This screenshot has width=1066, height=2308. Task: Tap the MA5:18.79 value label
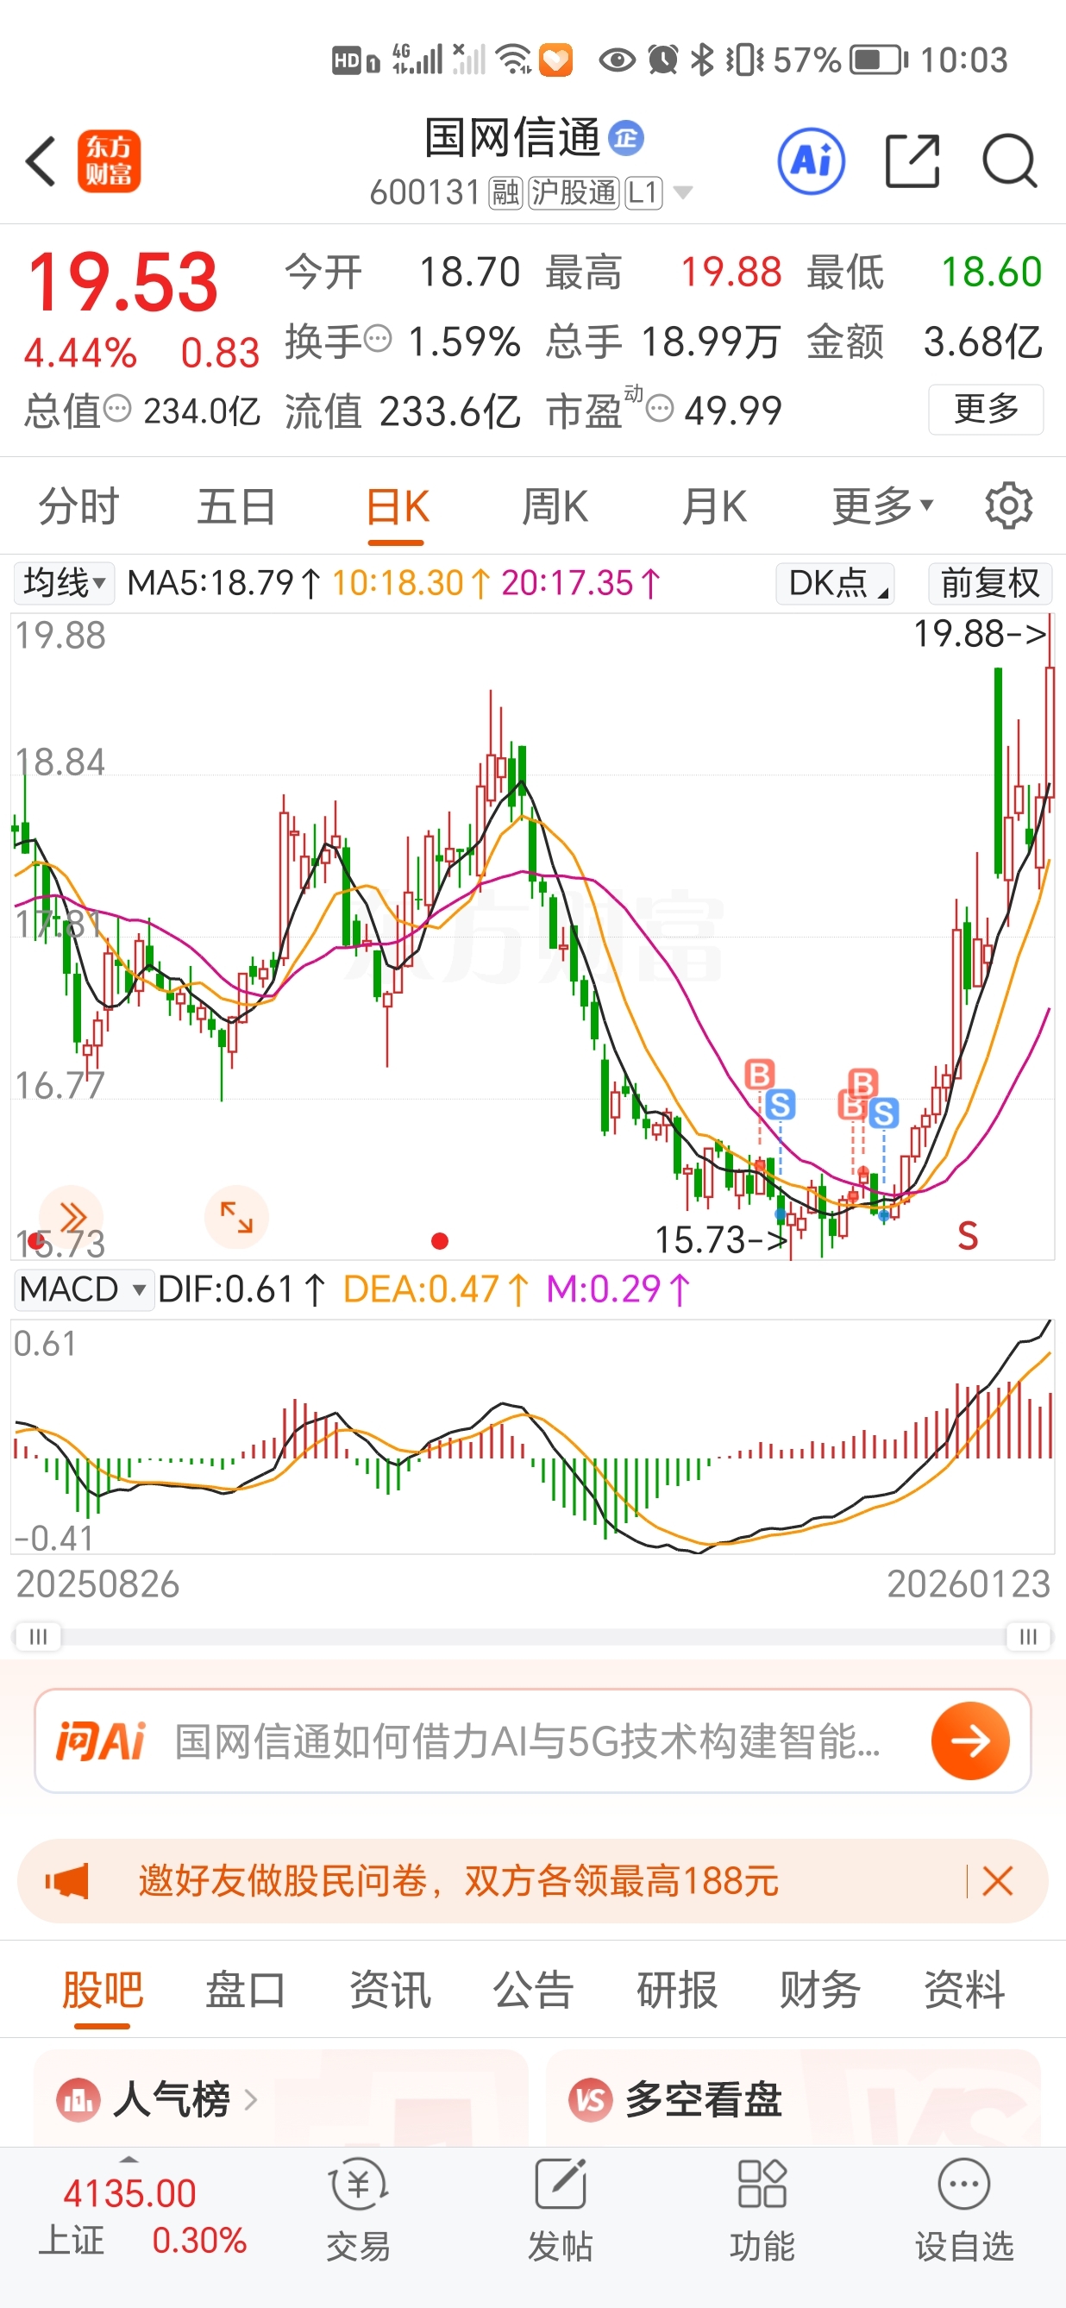pyautogui.click(x=223, y=583)
